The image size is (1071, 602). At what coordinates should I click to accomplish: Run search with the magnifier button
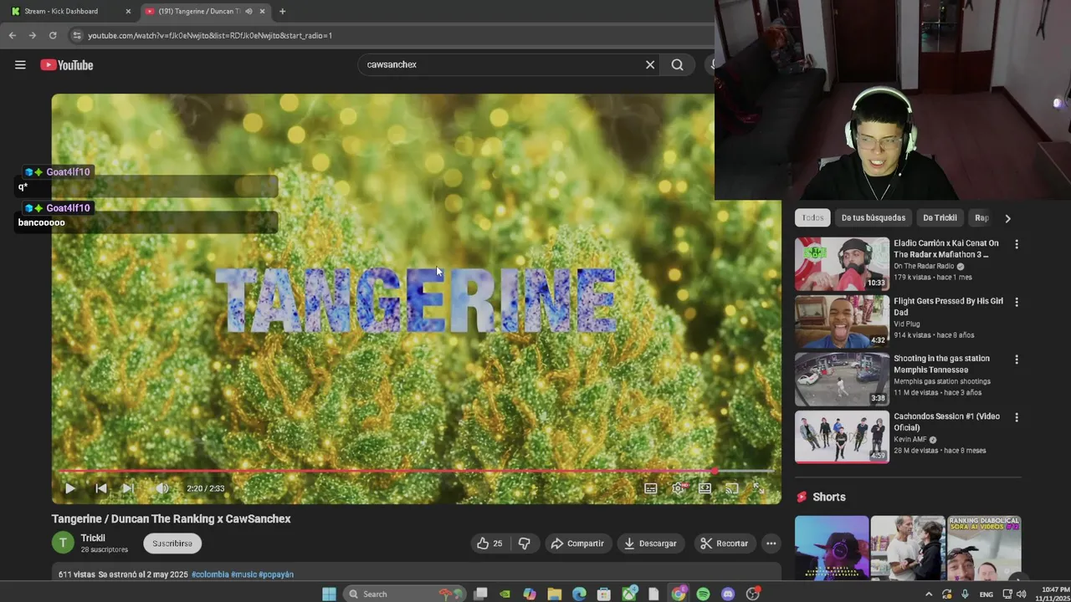point(677,64)
